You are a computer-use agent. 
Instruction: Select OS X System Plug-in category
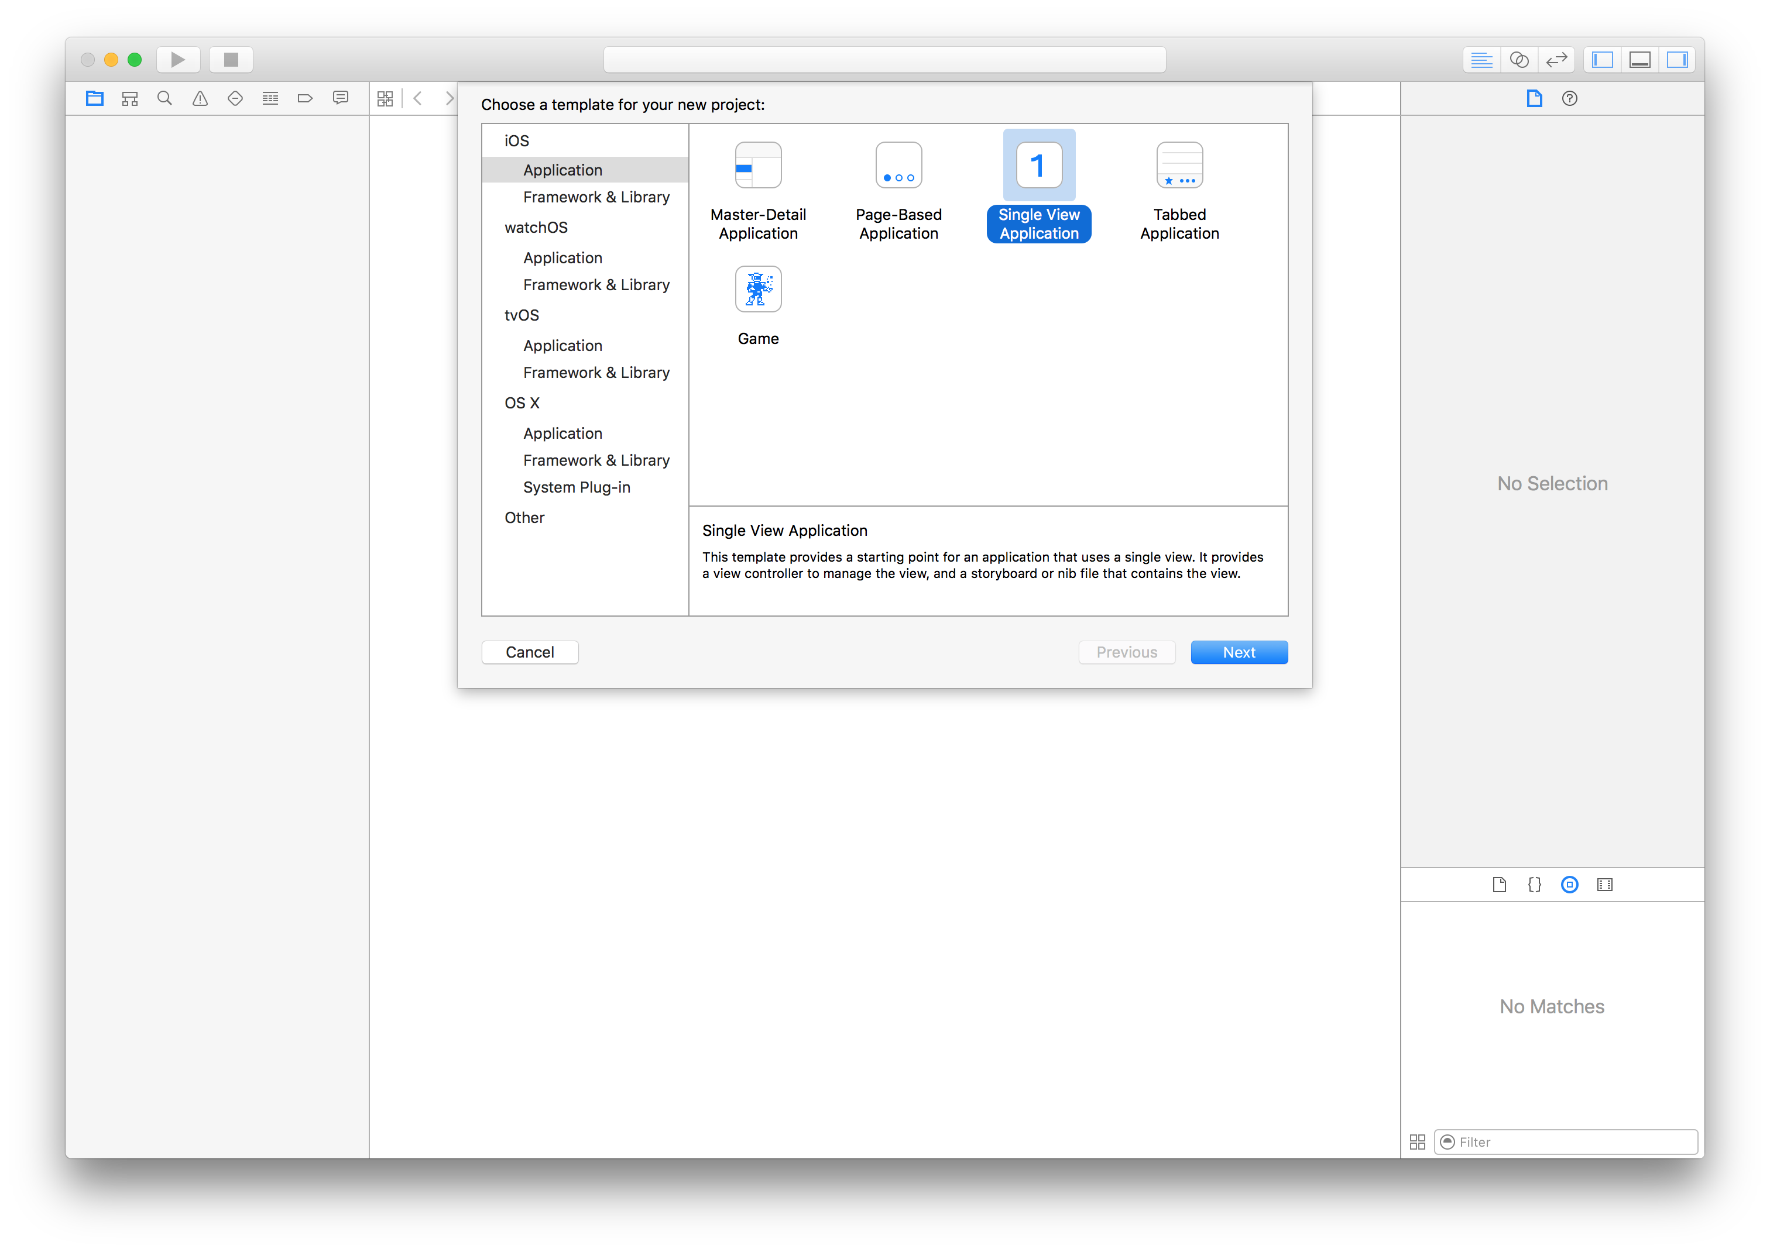pos(576,487)
